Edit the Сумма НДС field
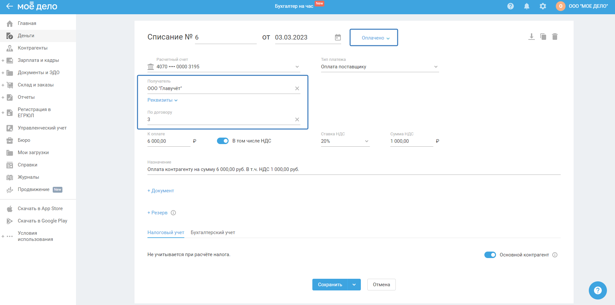The height and width of the screenshot is (305, 615). click(412, 141)
